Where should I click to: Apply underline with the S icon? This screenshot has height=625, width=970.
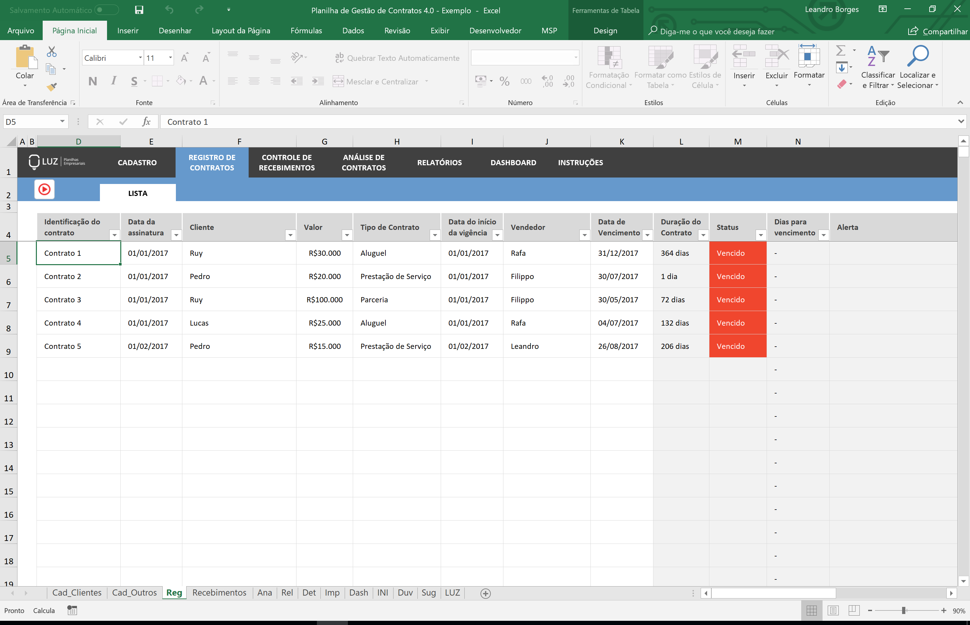134,81
